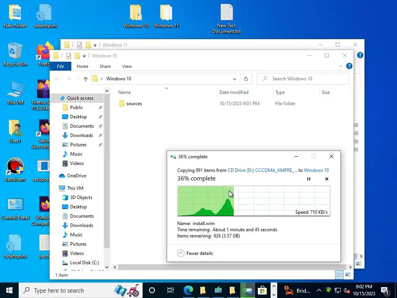Viewport: 397px width, 298px height.
Task: Open the notification center icon
Action: 385,290
